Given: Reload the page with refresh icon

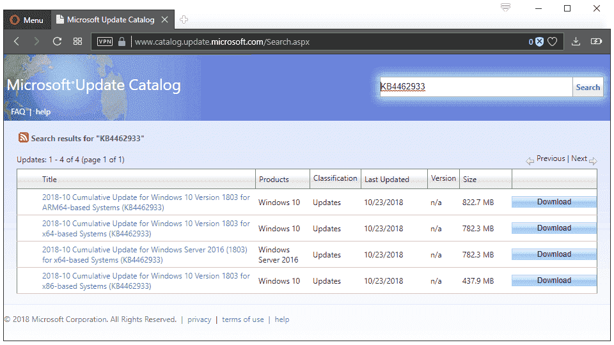Looking at the screenshot, I should (57, 42).
